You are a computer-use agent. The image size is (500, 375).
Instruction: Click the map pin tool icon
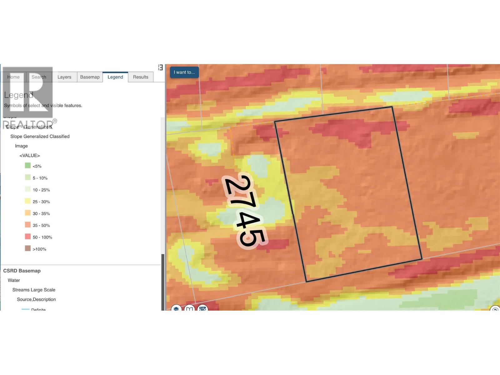pos(203,308)
